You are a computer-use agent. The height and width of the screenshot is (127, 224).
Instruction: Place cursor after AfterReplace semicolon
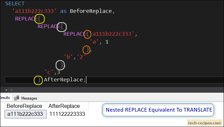[86, 80]
